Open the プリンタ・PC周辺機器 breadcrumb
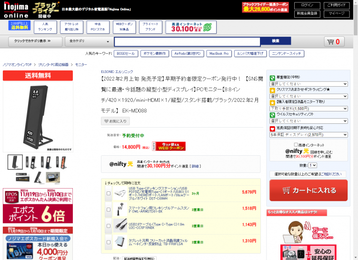This screenshot has height=260, width=358. (53, 65)
